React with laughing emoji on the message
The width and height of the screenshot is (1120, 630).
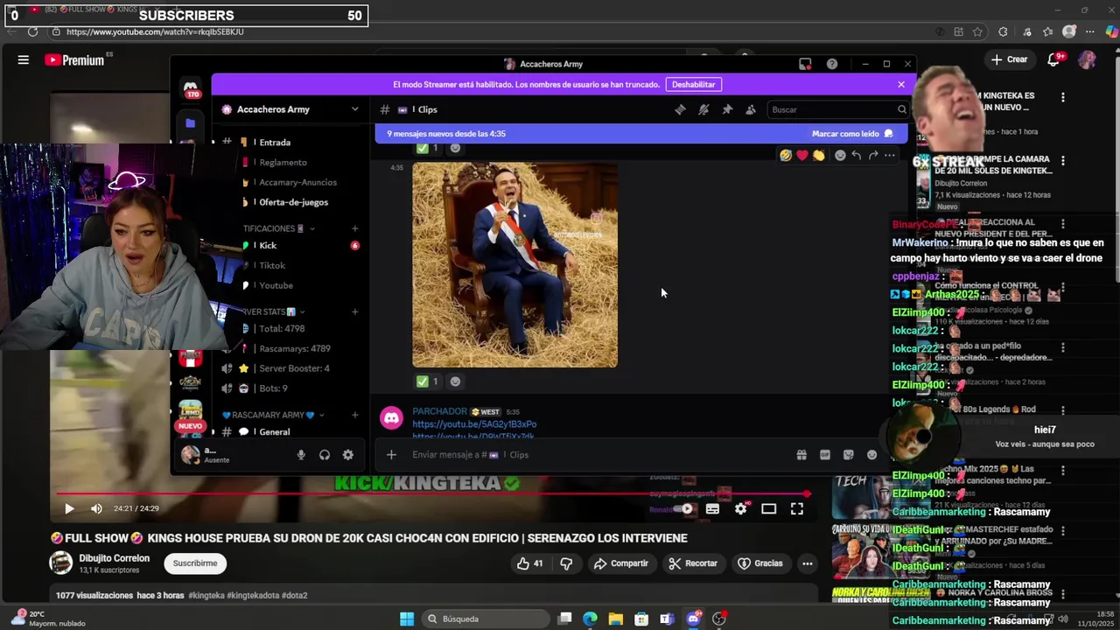tap(786, 155)
